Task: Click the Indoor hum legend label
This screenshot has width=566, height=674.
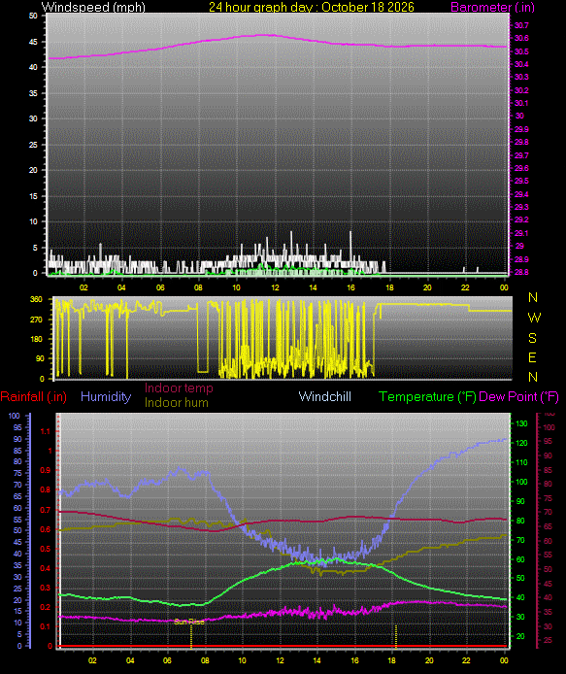Action: tap(177, 402)
